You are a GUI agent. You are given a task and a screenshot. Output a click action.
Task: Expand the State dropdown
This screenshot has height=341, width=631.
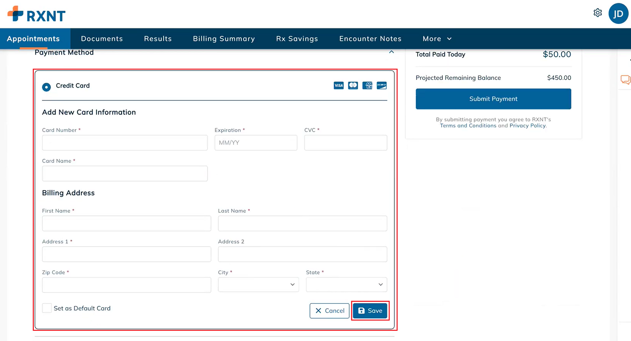(x=346, y=285)
